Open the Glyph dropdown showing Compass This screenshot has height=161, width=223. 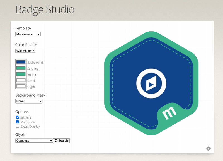pos(34,140)
